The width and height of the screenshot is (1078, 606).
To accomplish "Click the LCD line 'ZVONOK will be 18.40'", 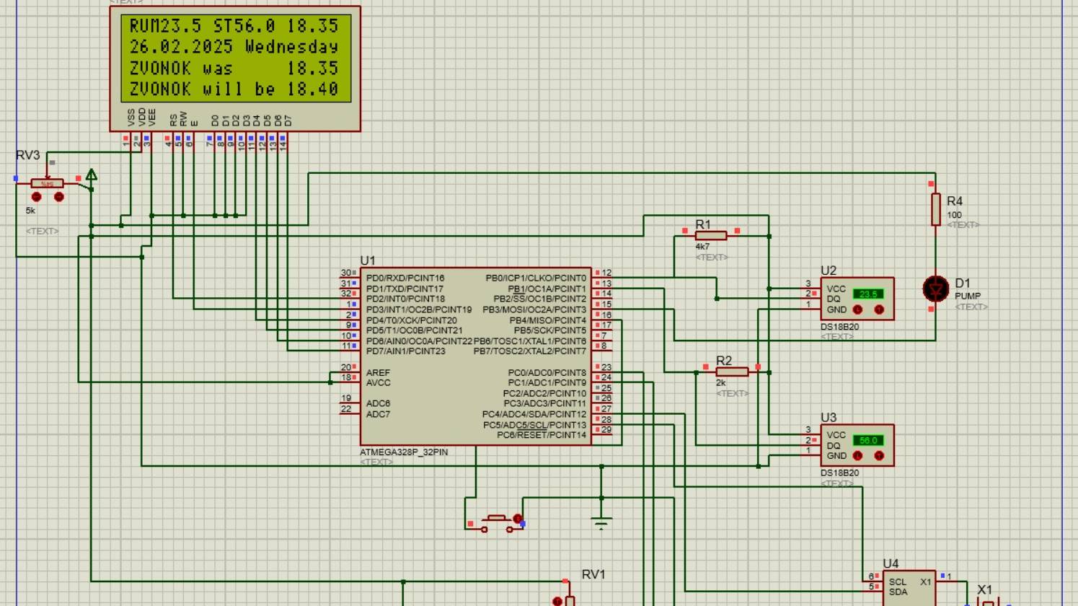I will tap(234, 89).
